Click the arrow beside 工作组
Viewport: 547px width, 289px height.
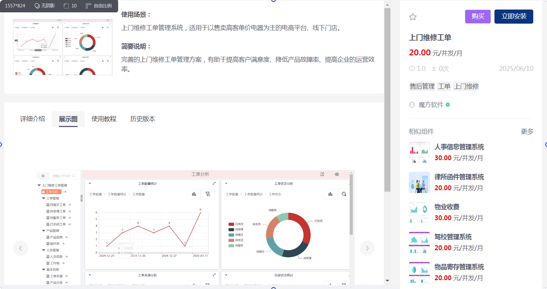(63, 263)
